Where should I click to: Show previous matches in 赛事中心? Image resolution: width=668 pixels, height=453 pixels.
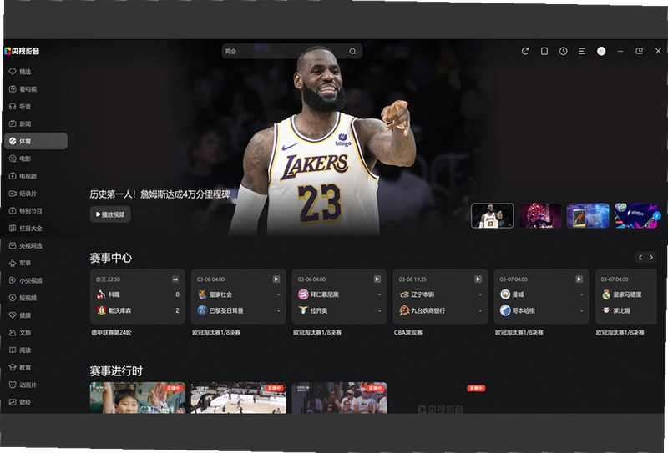(640, 257)
